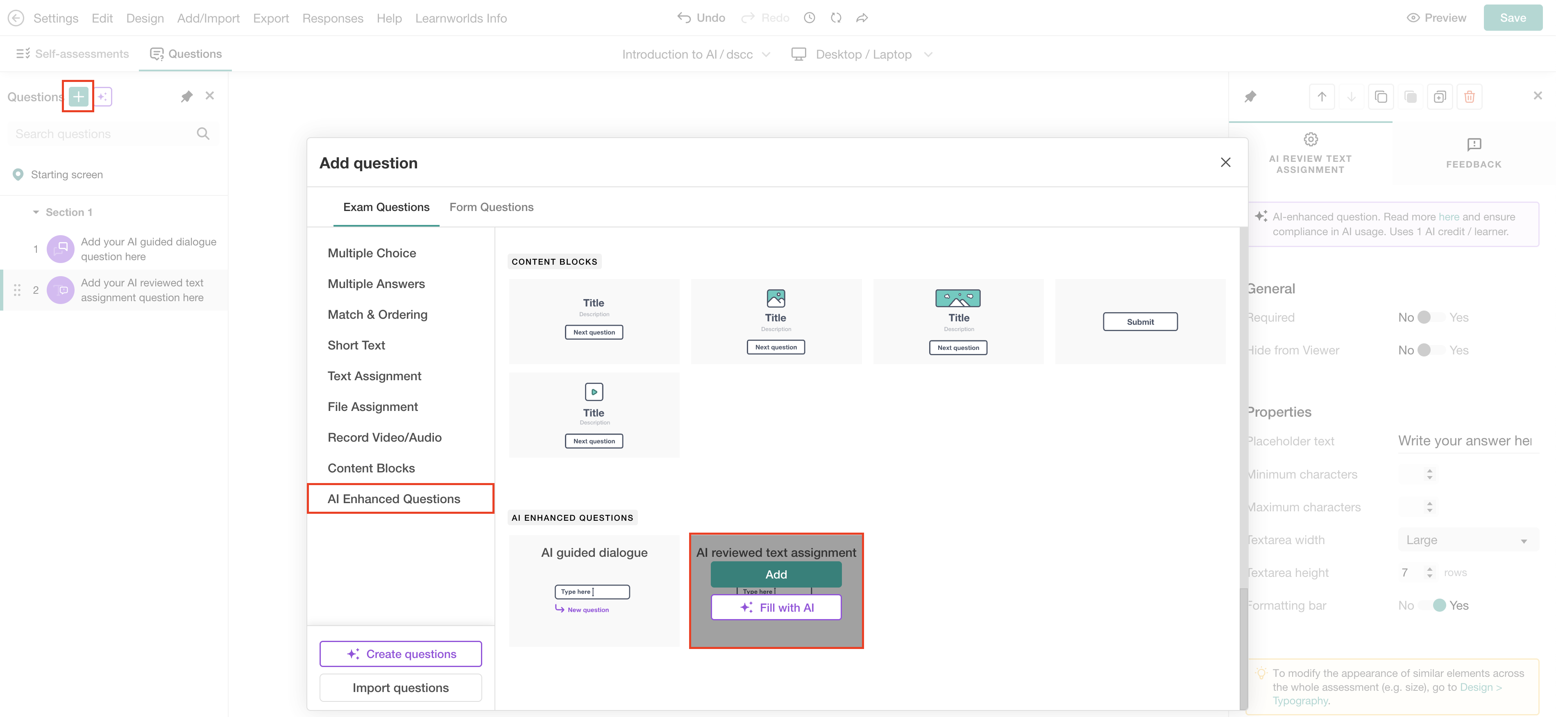The image size is (1556, 717).
Task: Switch to the Form Questions tab
Action: click(x=491, y=207)
